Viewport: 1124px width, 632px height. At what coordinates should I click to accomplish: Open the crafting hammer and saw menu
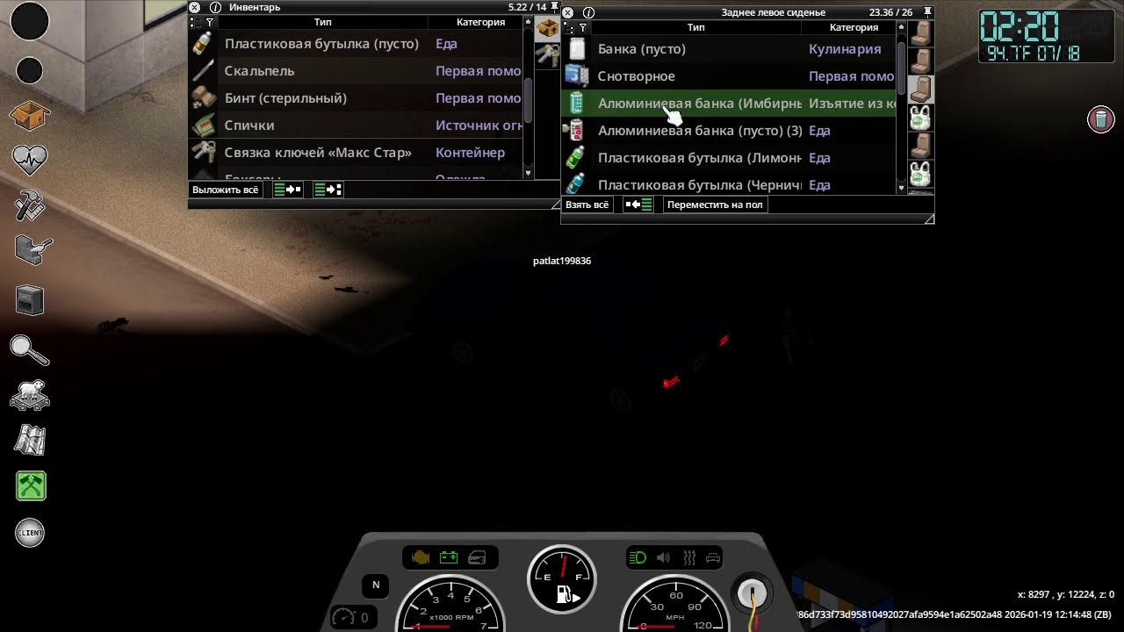(30, 207)
